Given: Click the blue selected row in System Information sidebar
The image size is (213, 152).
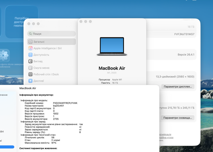Looking at the screenshot, I should click(x=7, y=147).
